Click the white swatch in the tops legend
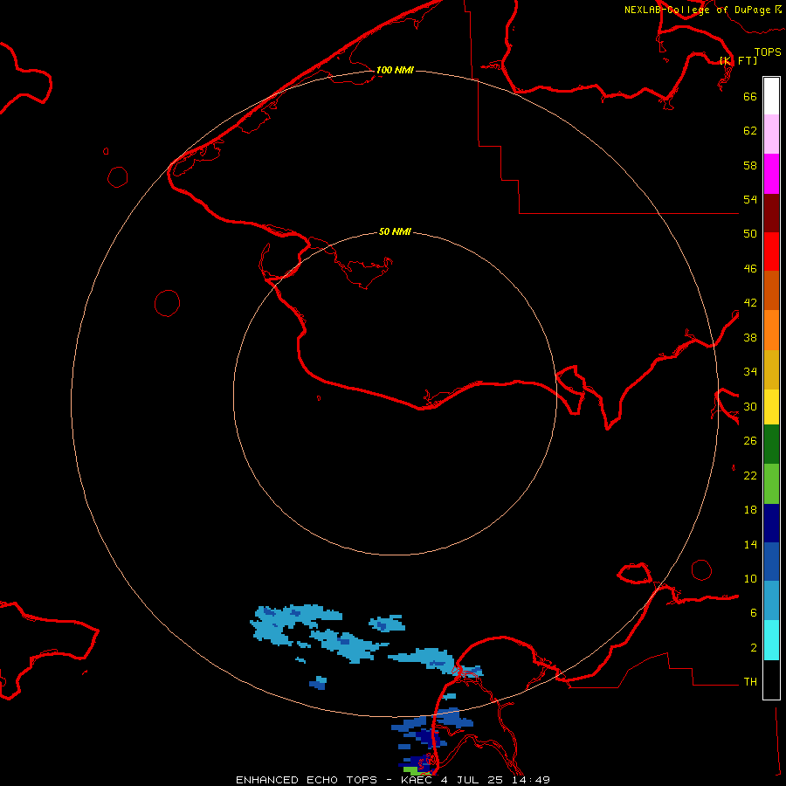Image resolution: width=786 pixels, height=786 pixels. pyautogui.click(x=771, y=96)
